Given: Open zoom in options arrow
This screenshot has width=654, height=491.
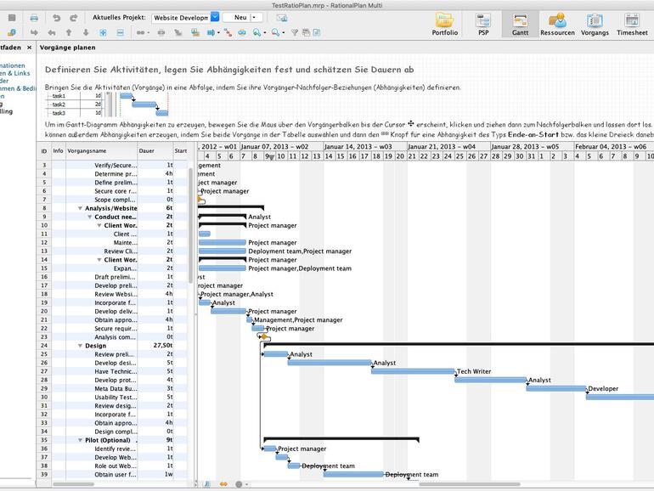Looking at the screenshot, I should 264,32.
